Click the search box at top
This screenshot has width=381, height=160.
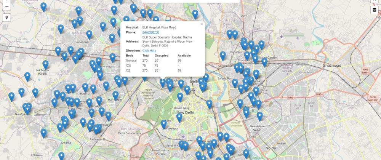pos(190,2)
